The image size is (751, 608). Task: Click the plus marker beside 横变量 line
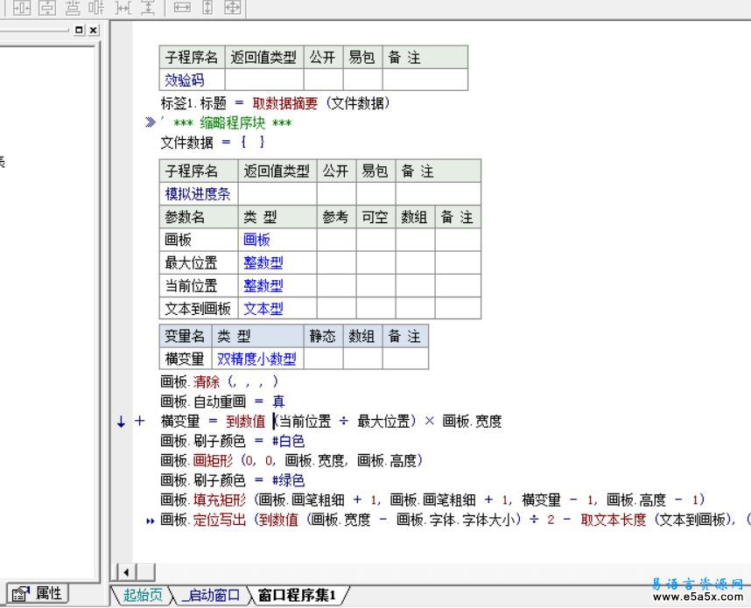tap(139, 421)
